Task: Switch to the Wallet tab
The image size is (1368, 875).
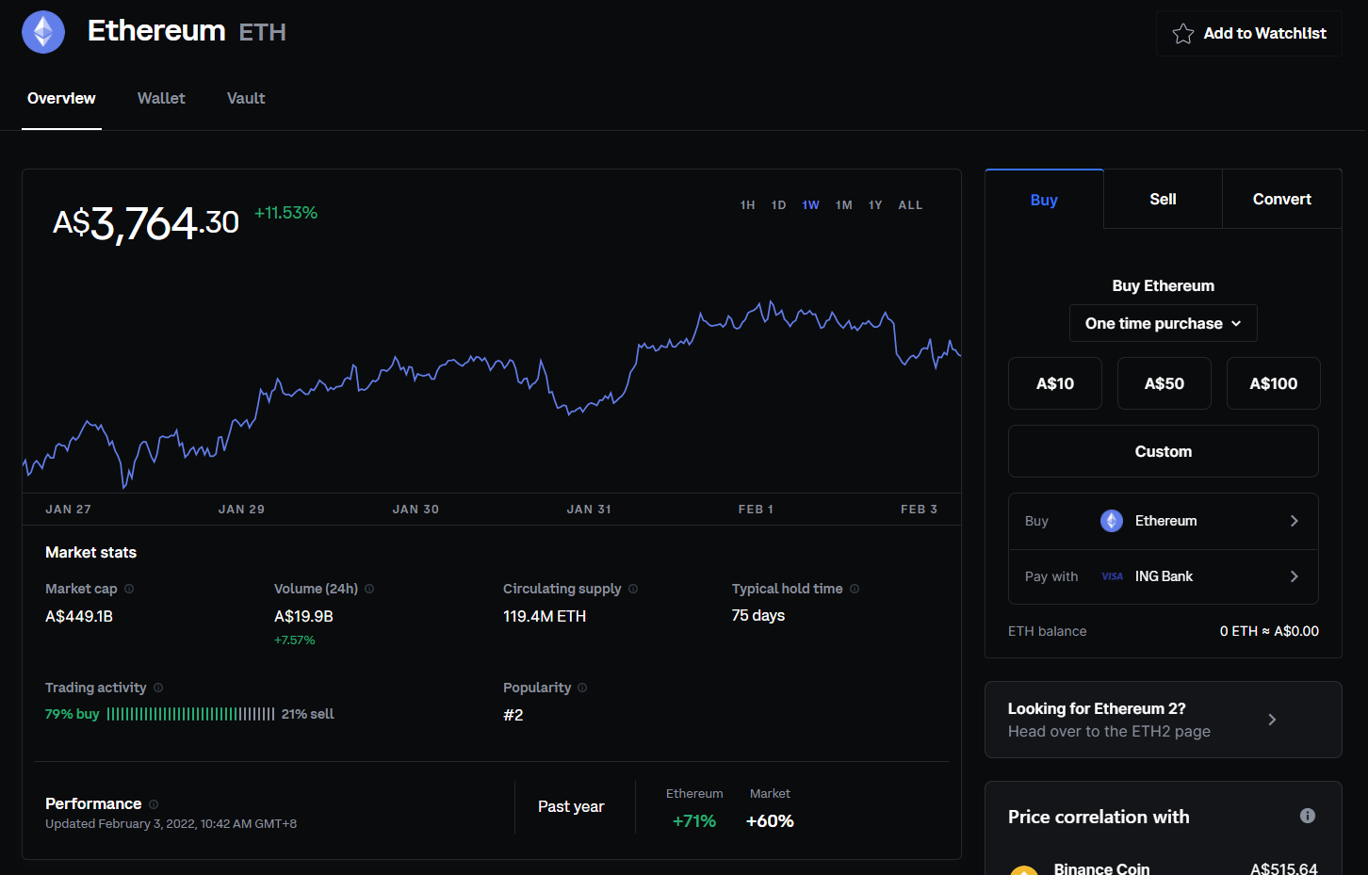Action: pos(161,98)
